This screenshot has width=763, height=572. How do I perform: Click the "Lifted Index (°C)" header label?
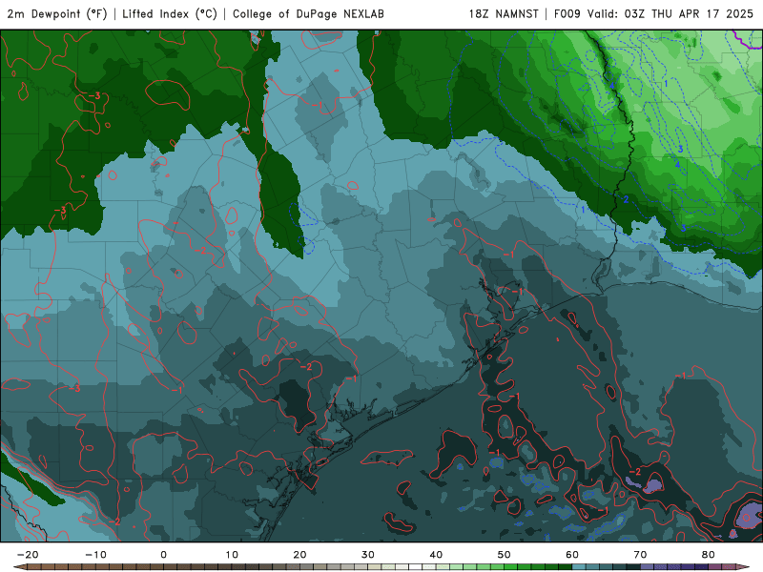tap(170, 13)
